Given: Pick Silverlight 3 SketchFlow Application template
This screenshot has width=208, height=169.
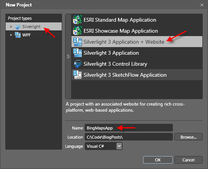Looking at the screenshot, I should point(137,75).
